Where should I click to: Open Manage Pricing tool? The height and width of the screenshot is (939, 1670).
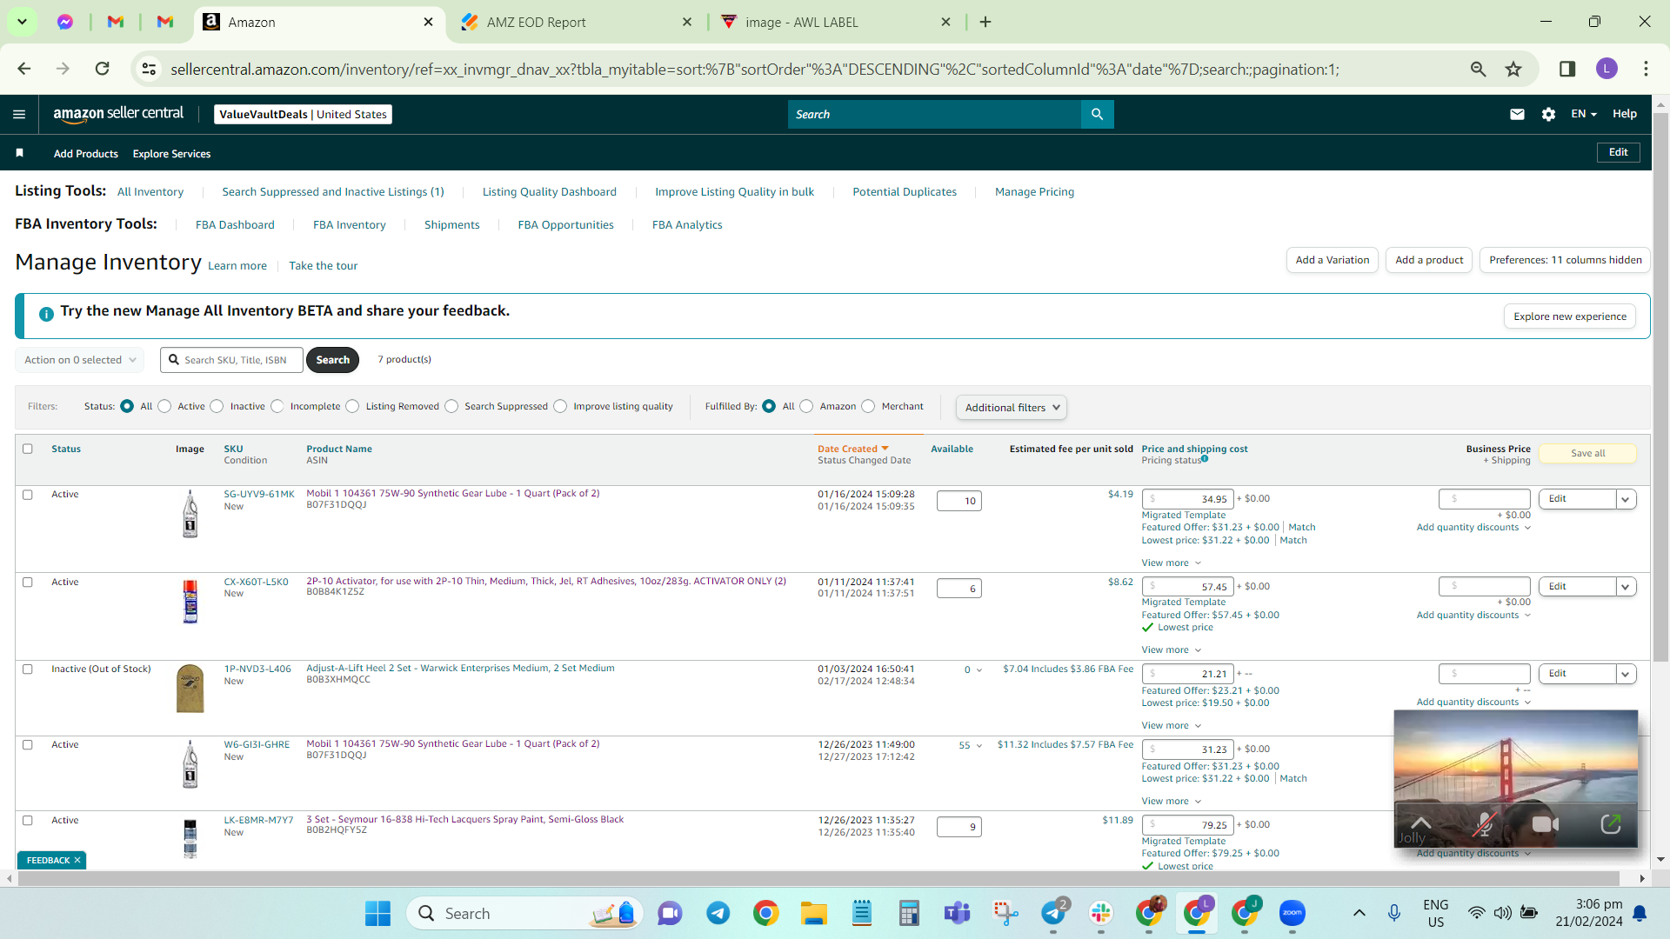pos(1034,191)
